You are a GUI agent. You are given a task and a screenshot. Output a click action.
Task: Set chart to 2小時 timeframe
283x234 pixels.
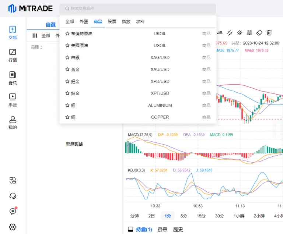point(259,216)
